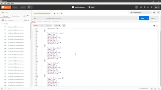
Task: Switch to the History tab
Action: coord(5,16)
